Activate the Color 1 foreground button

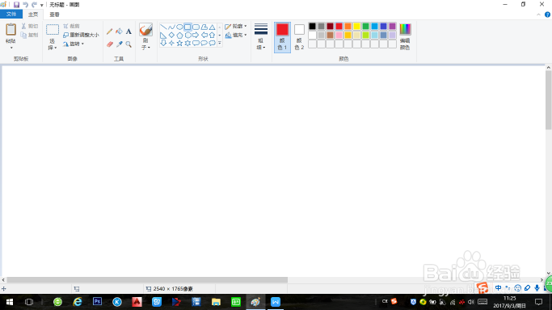tap(282, 37)
